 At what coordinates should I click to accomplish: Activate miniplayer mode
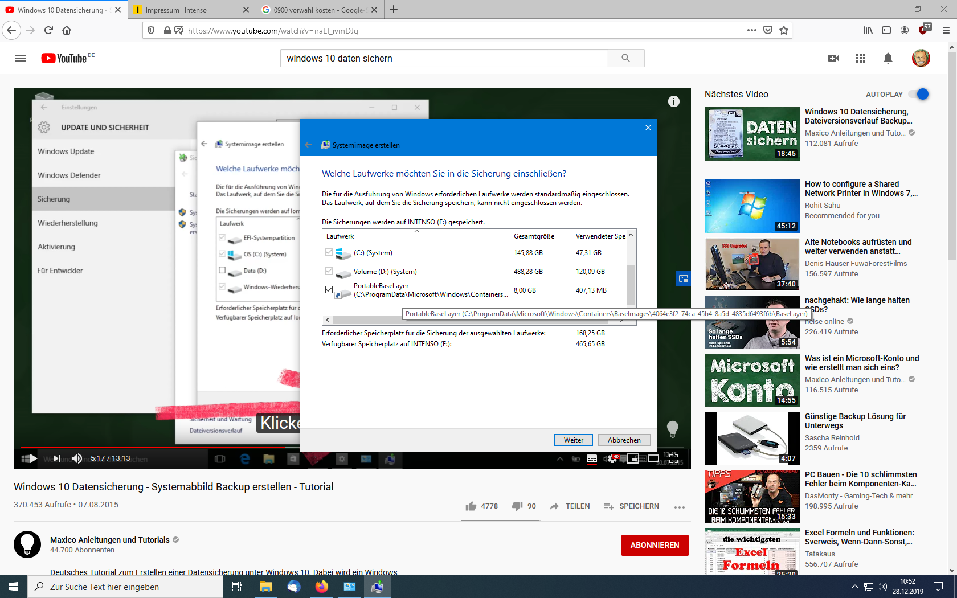tap(632, 458)
